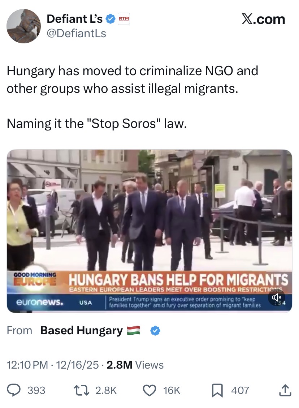
Task: Open the 16K likes count
Action: click(172, 390)
